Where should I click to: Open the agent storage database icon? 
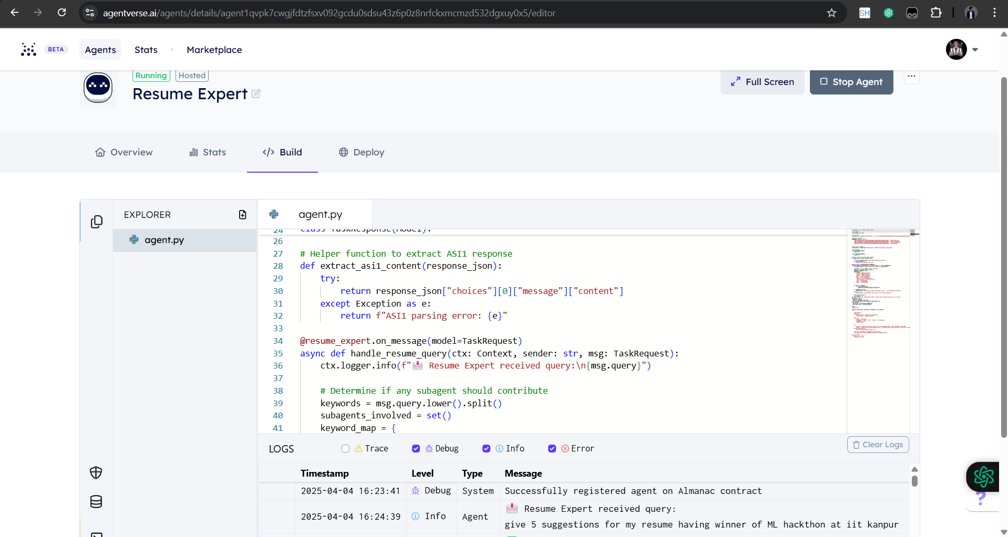[96, 502]
